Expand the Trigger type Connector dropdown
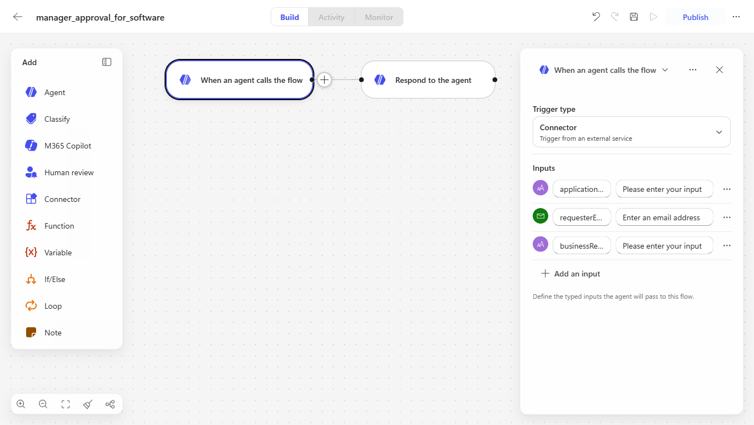The width and height of the screenshot is (754, 425). (632, 132)
